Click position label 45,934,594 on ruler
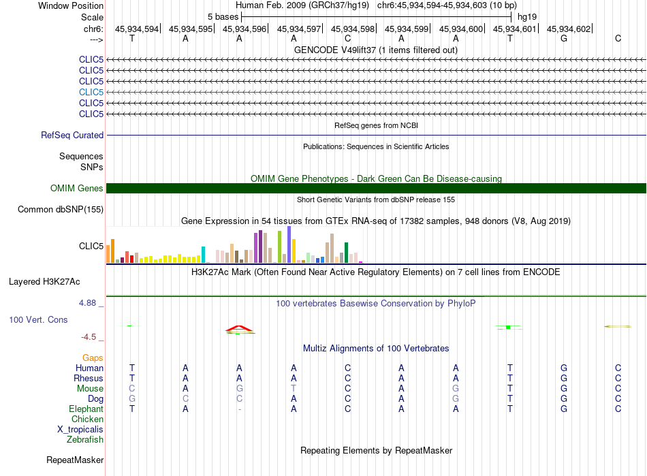 (x=137, y=29)
